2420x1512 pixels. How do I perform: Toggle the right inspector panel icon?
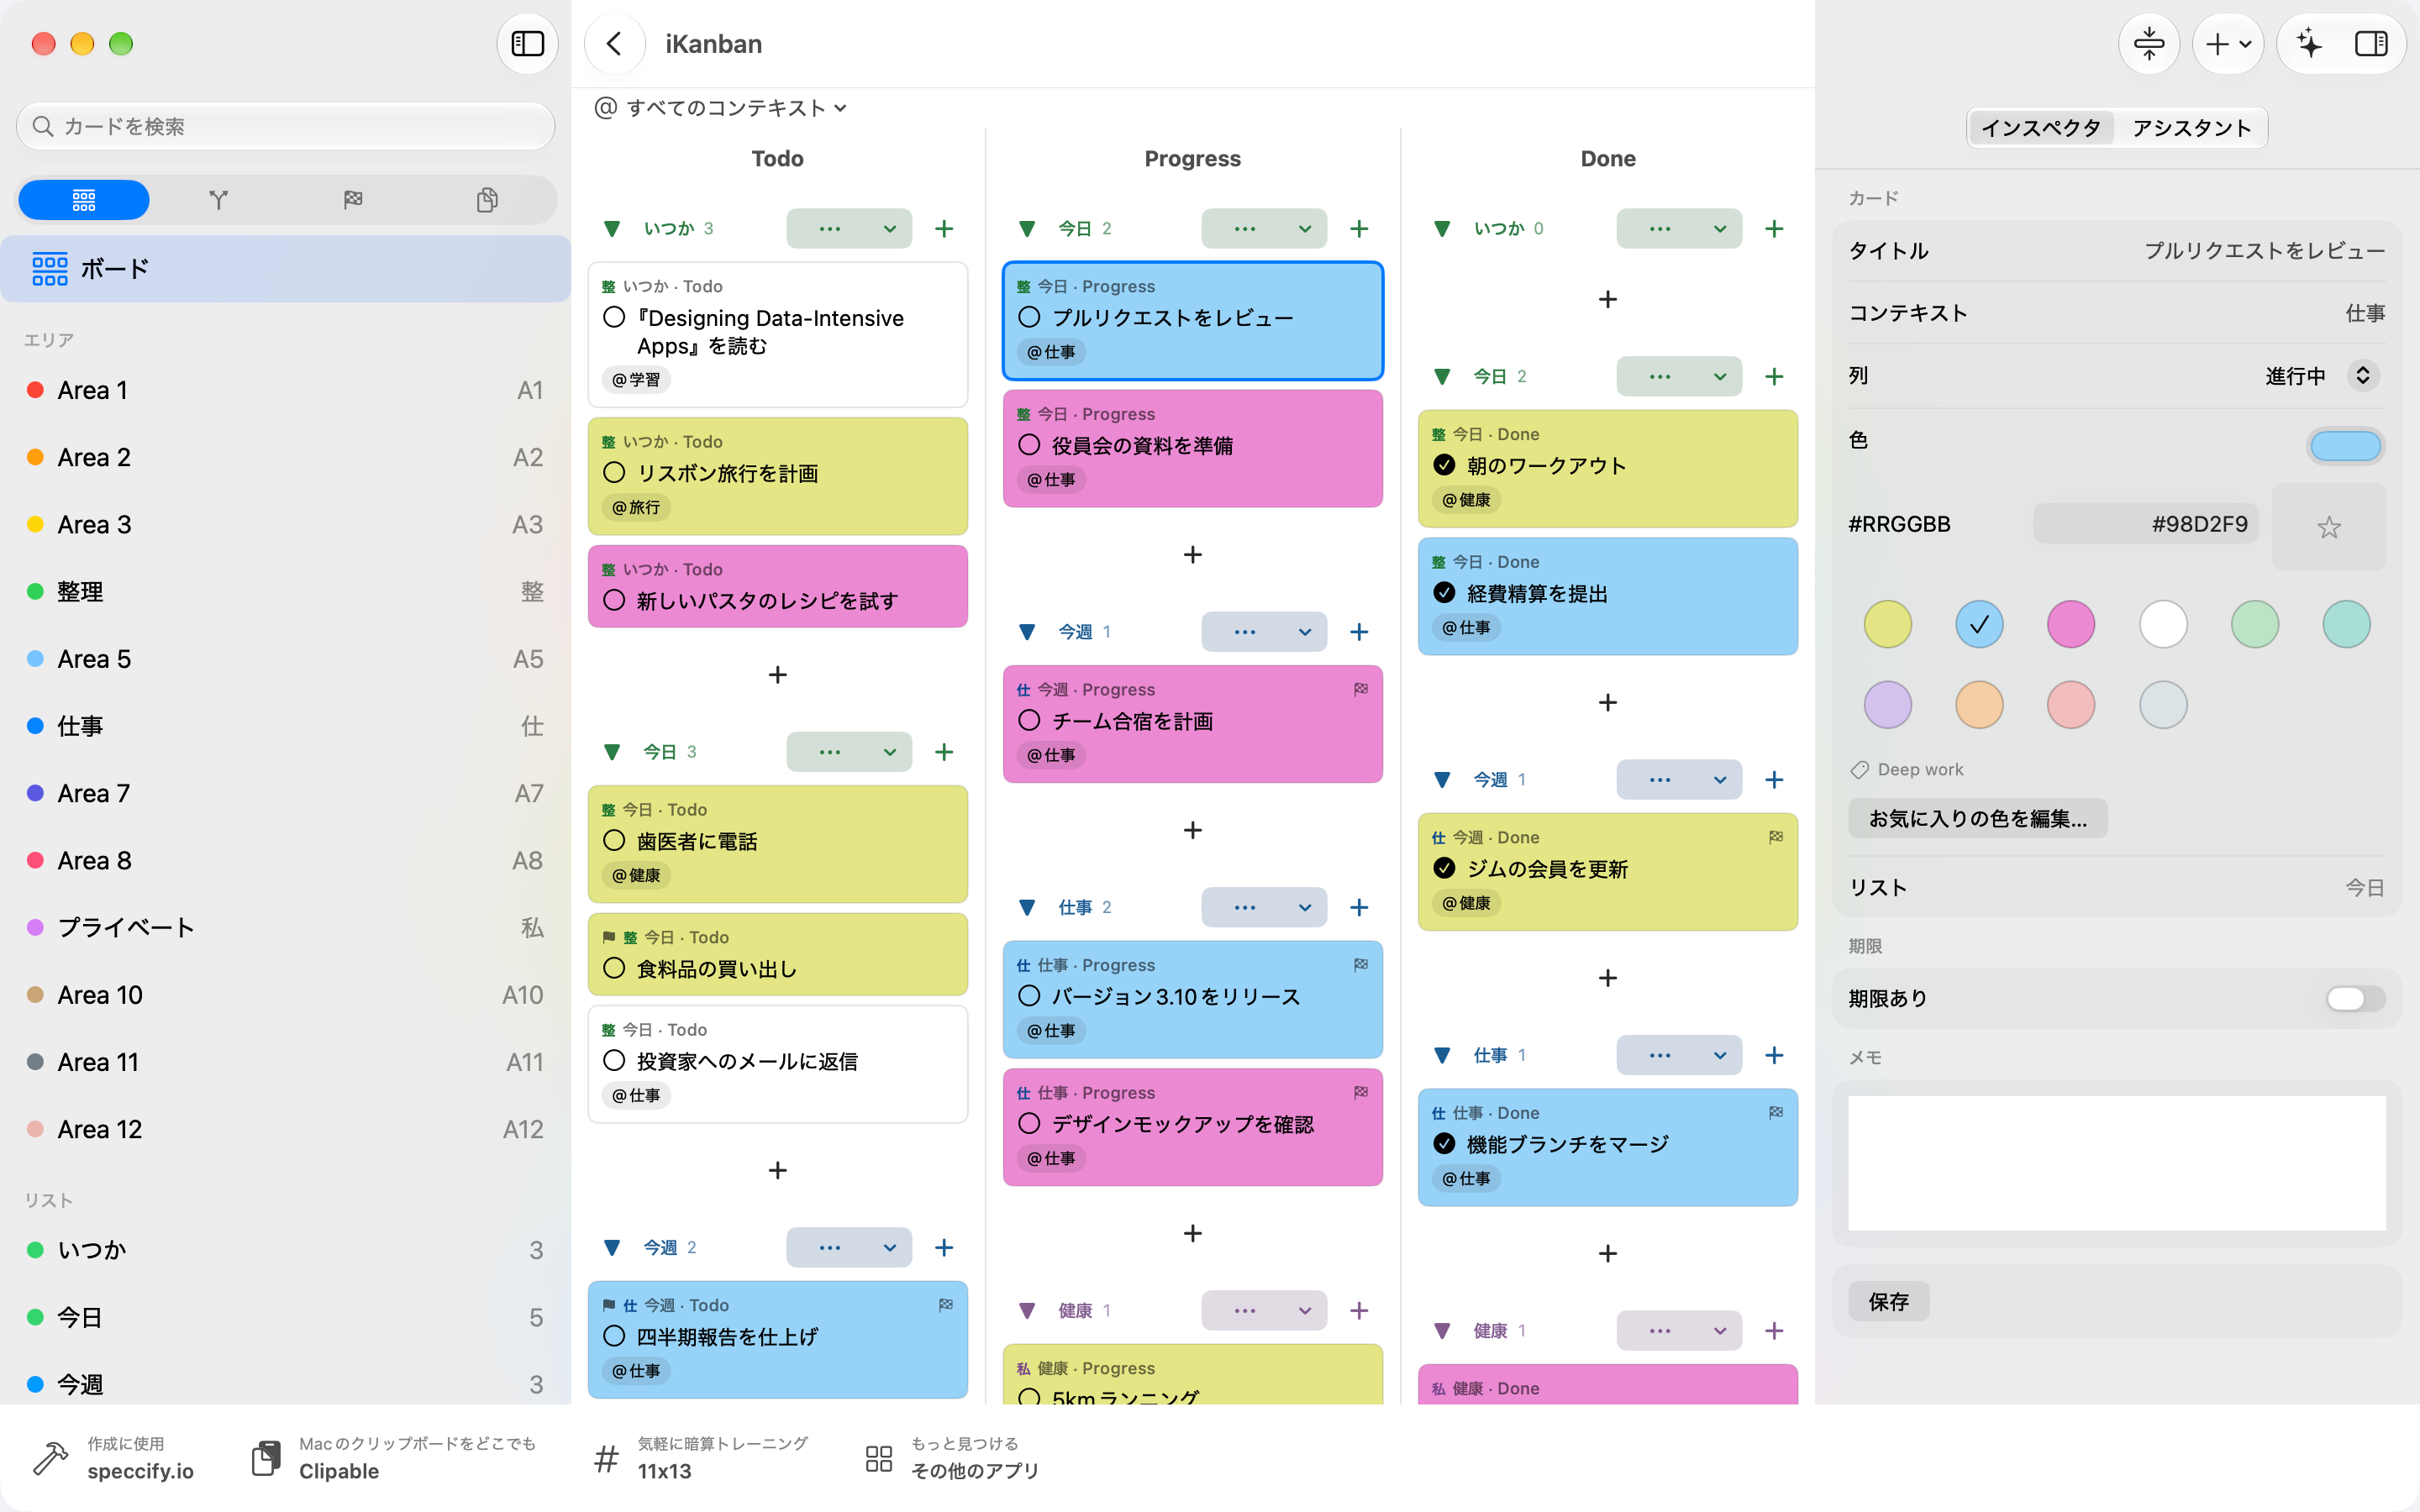tap(2371, 44)
